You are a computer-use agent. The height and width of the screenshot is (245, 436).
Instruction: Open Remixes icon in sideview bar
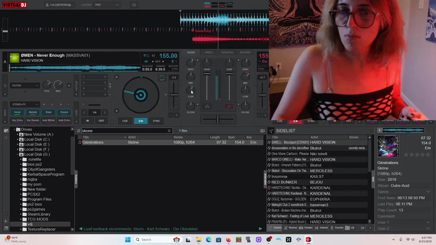pos(285,228)
